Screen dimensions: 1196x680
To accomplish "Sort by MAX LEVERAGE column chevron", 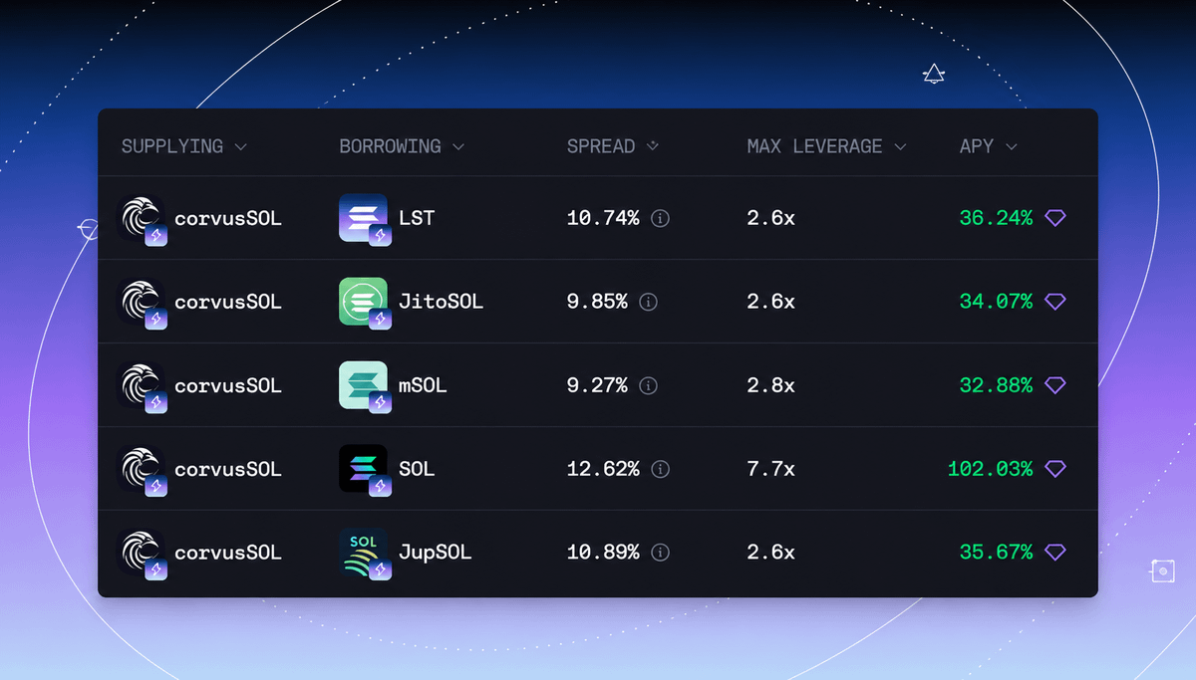I will pos(900,147).
